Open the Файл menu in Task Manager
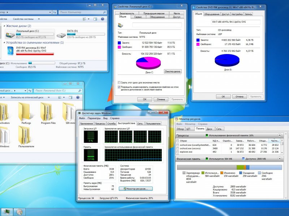289x216 pixels. (x=82, y=118)
